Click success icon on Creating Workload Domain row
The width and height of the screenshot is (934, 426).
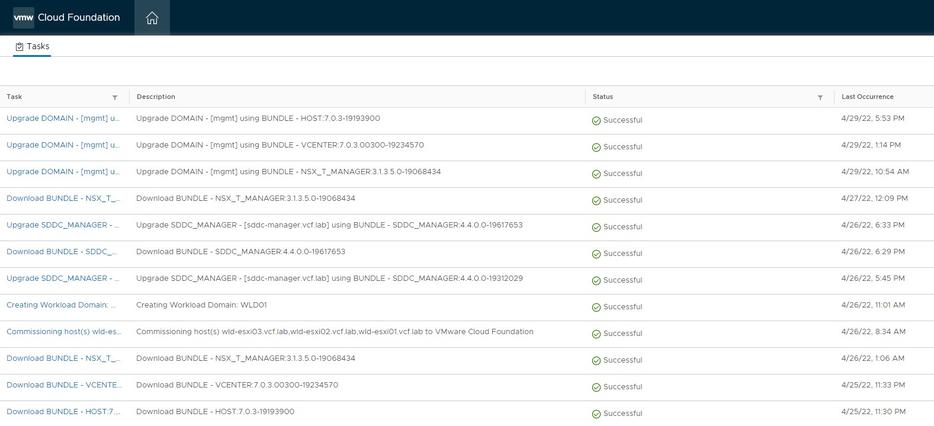(x=596, y=308)
